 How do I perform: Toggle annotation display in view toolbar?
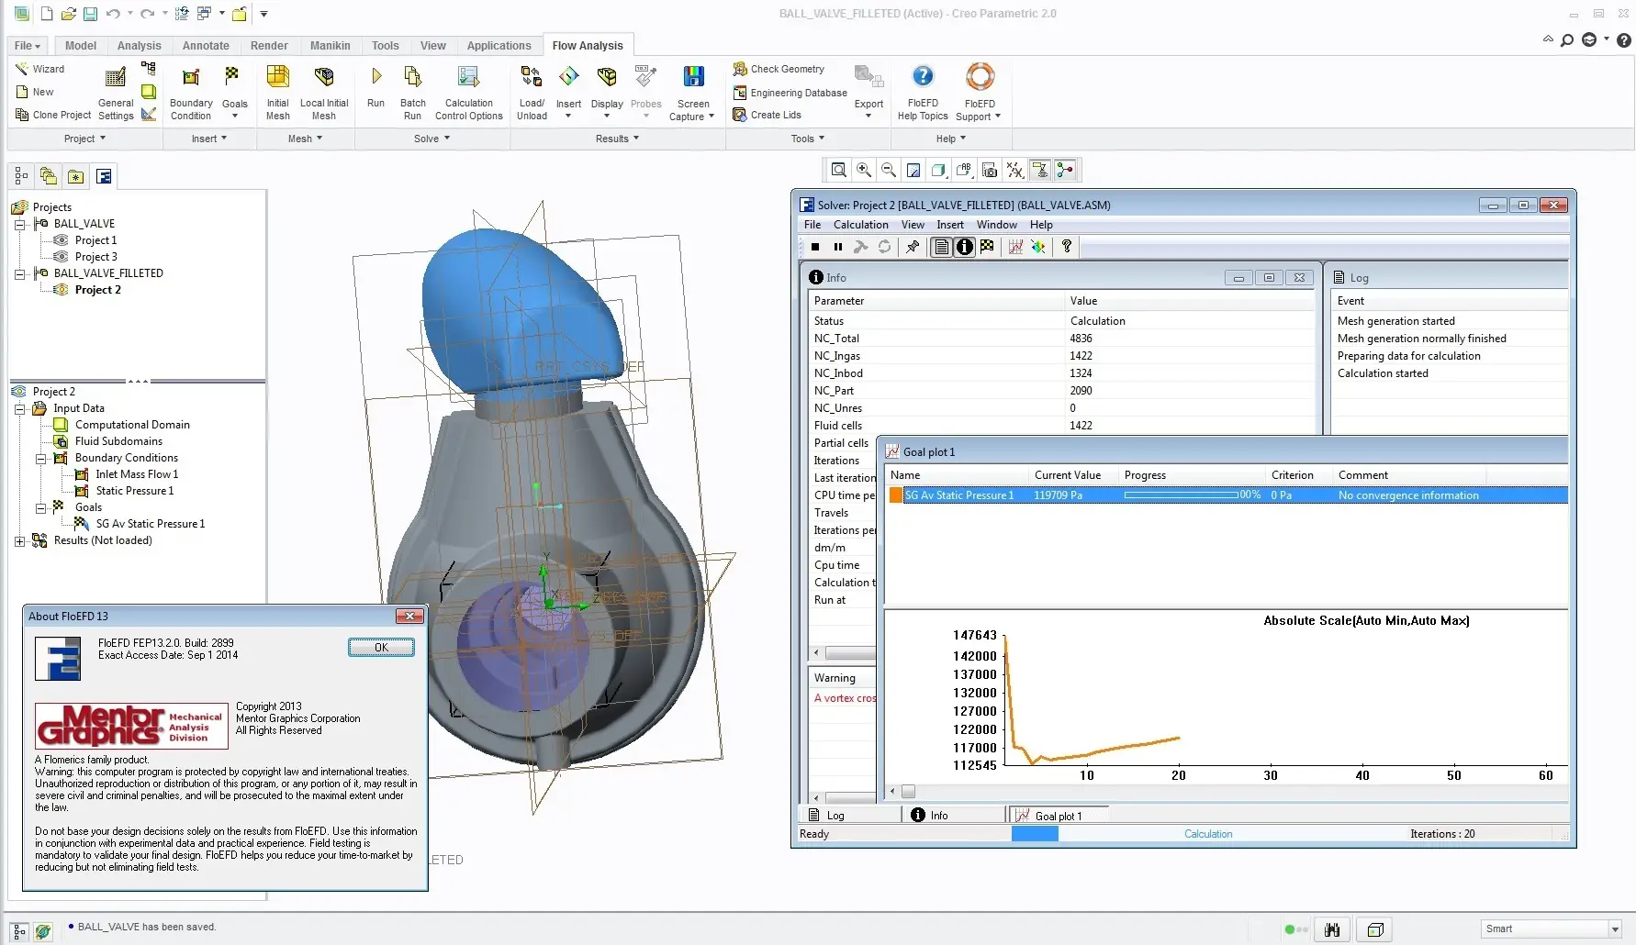point(1040,170)
